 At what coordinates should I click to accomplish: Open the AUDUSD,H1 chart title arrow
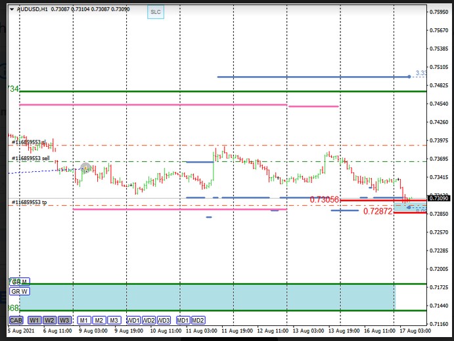[x=6, y=9]
